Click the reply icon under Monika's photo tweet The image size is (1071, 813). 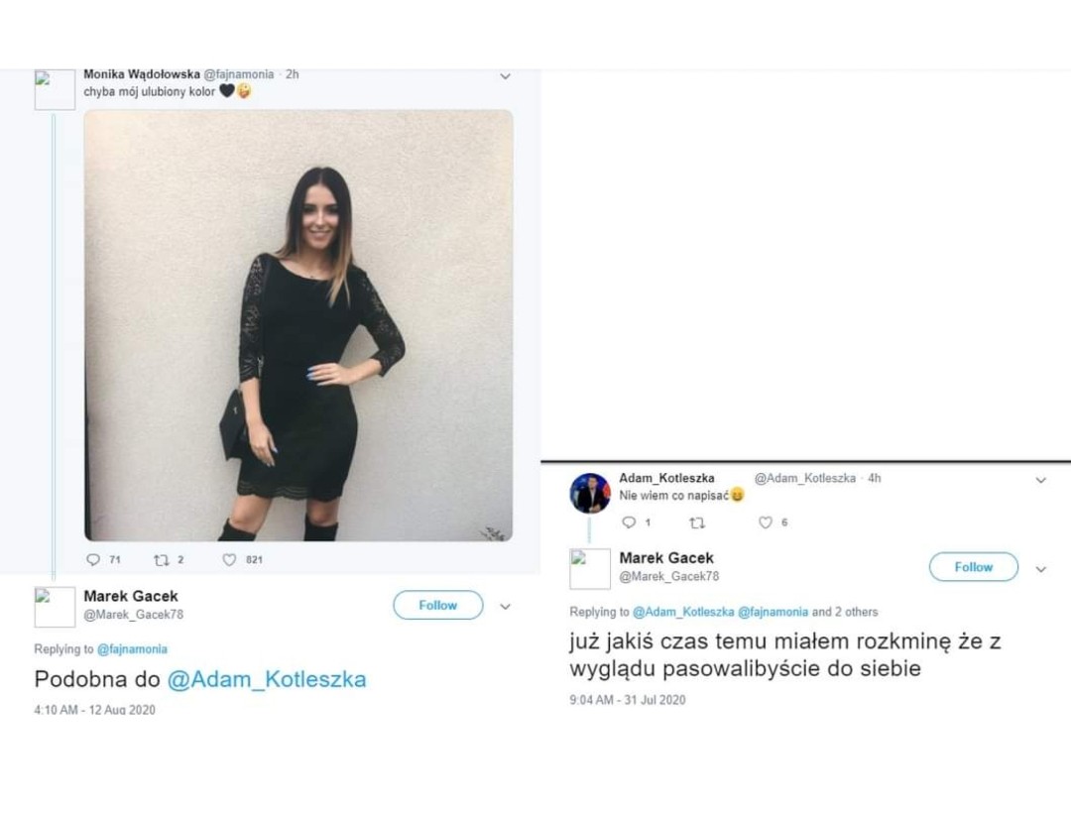[x=93, y=560]
